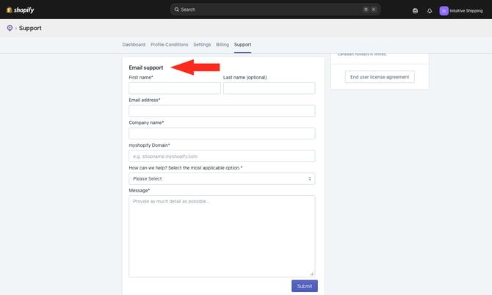
Task: Open the Billing tab
Action: coord(223,45)
